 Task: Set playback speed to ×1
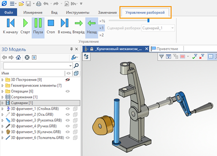(x=101, y=28)
